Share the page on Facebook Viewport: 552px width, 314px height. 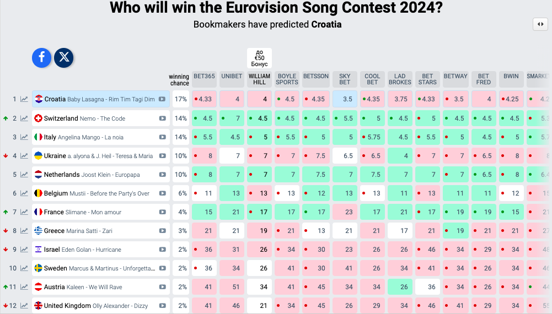pyautogui.click(x=41, y=57)
